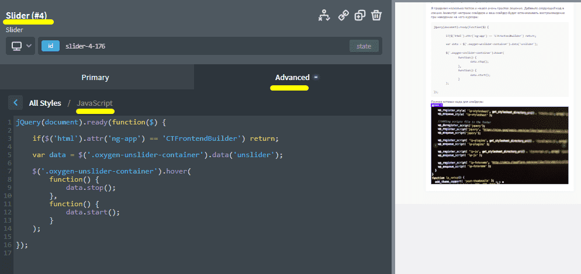
Task: Click the data.stop() line in code editor
Action: tap(91, 188)
